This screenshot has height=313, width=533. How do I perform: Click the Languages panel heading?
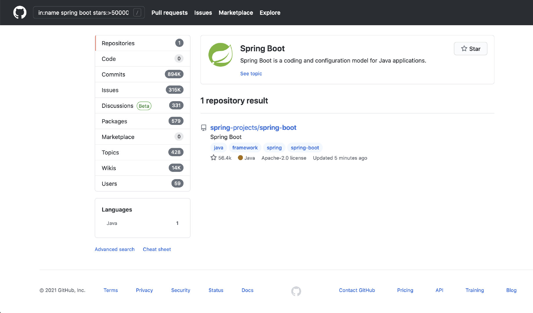coord(117,210)
